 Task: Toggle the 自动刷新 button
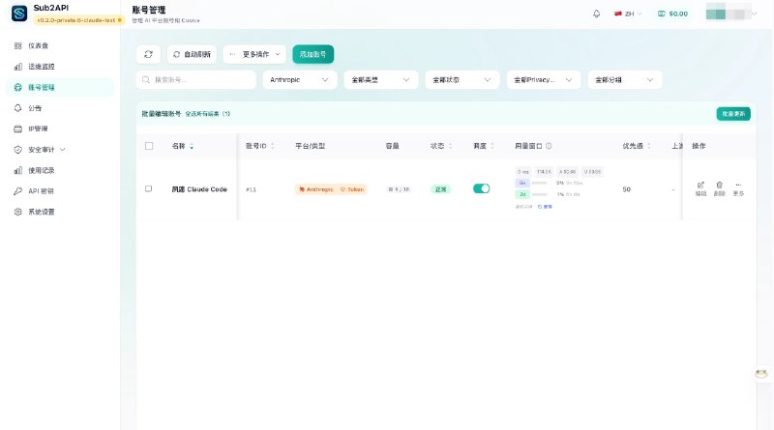pos(192,54)
